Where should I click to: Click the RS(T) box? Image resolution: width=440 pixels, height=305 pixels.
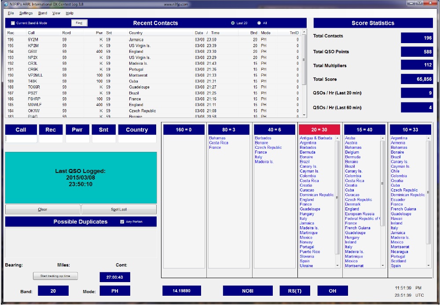click(x=295, y=290)
